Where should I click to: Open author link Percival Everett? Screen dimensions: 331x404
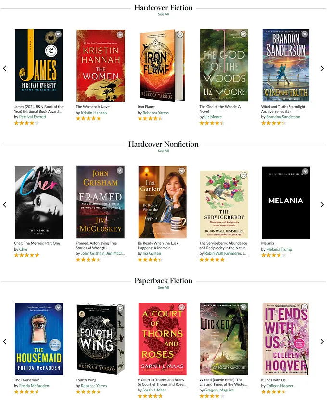33,117
